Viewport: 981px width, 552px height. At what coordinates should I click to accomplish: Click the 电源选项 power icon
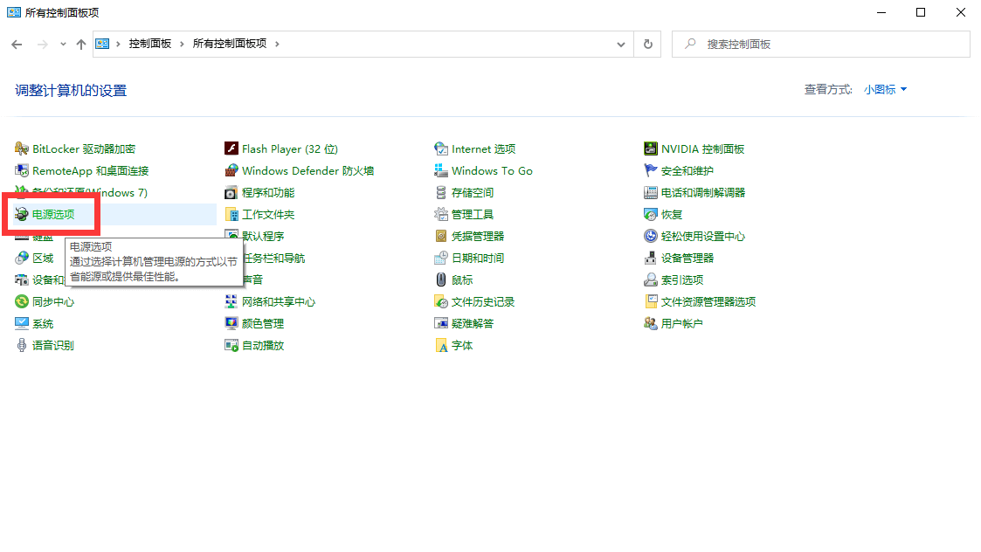tap(22, 215)
